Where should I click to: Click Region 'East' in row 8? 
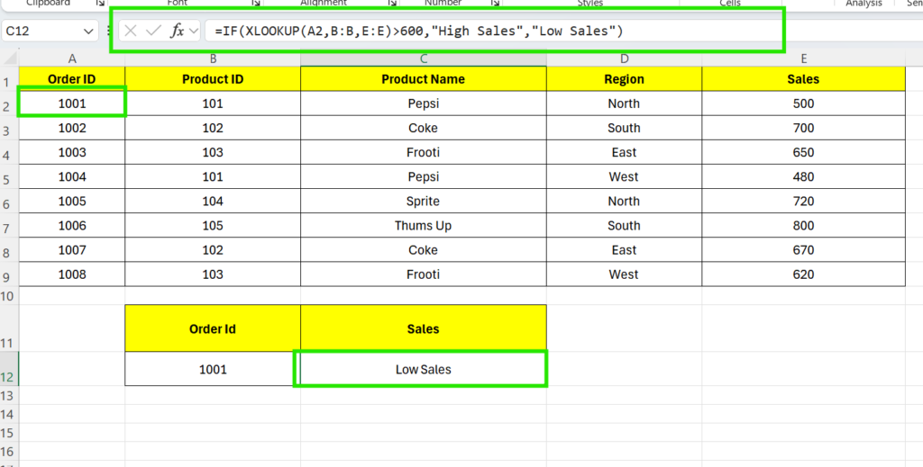[624, 249]
